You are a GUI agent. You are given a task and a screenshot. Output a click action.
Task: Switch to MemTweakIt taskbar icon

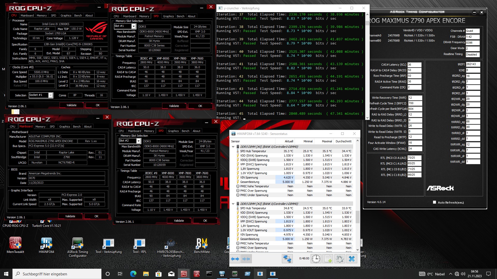pos(196,274)
